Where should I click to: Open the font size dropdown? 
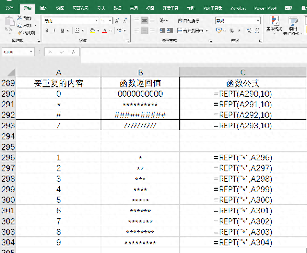(x=110, y=21)
